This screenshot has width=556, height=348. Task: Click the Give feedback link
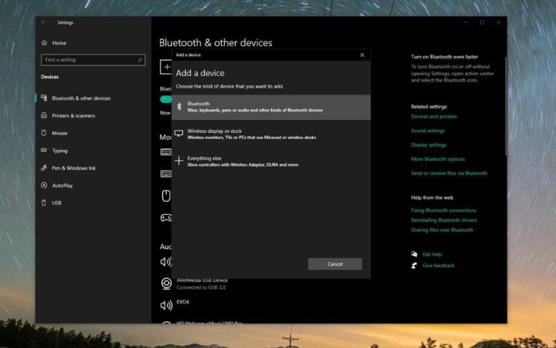(x=439, y=266)
